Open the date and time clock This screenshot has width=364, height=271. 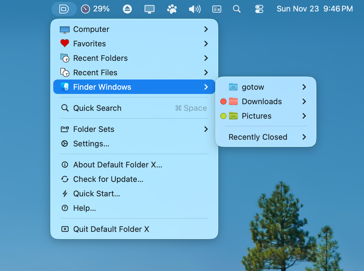[x=315, y=9]
